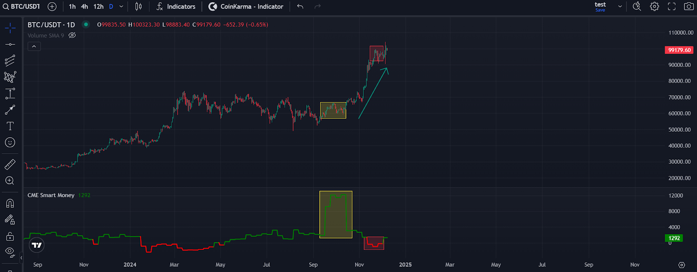The width and height of the screenshot is (697, 272).
Task: Toggle Volume SMA 9 indicator visibility
Action: (72, 36)
